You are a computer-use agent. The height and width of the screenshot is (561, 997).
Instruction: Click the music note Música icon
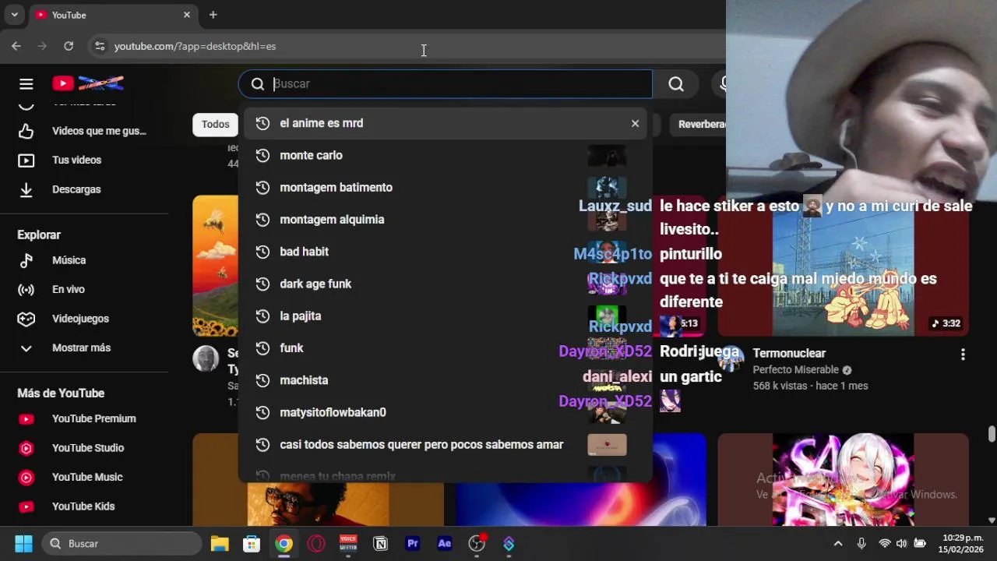click(x=26, y=260)
